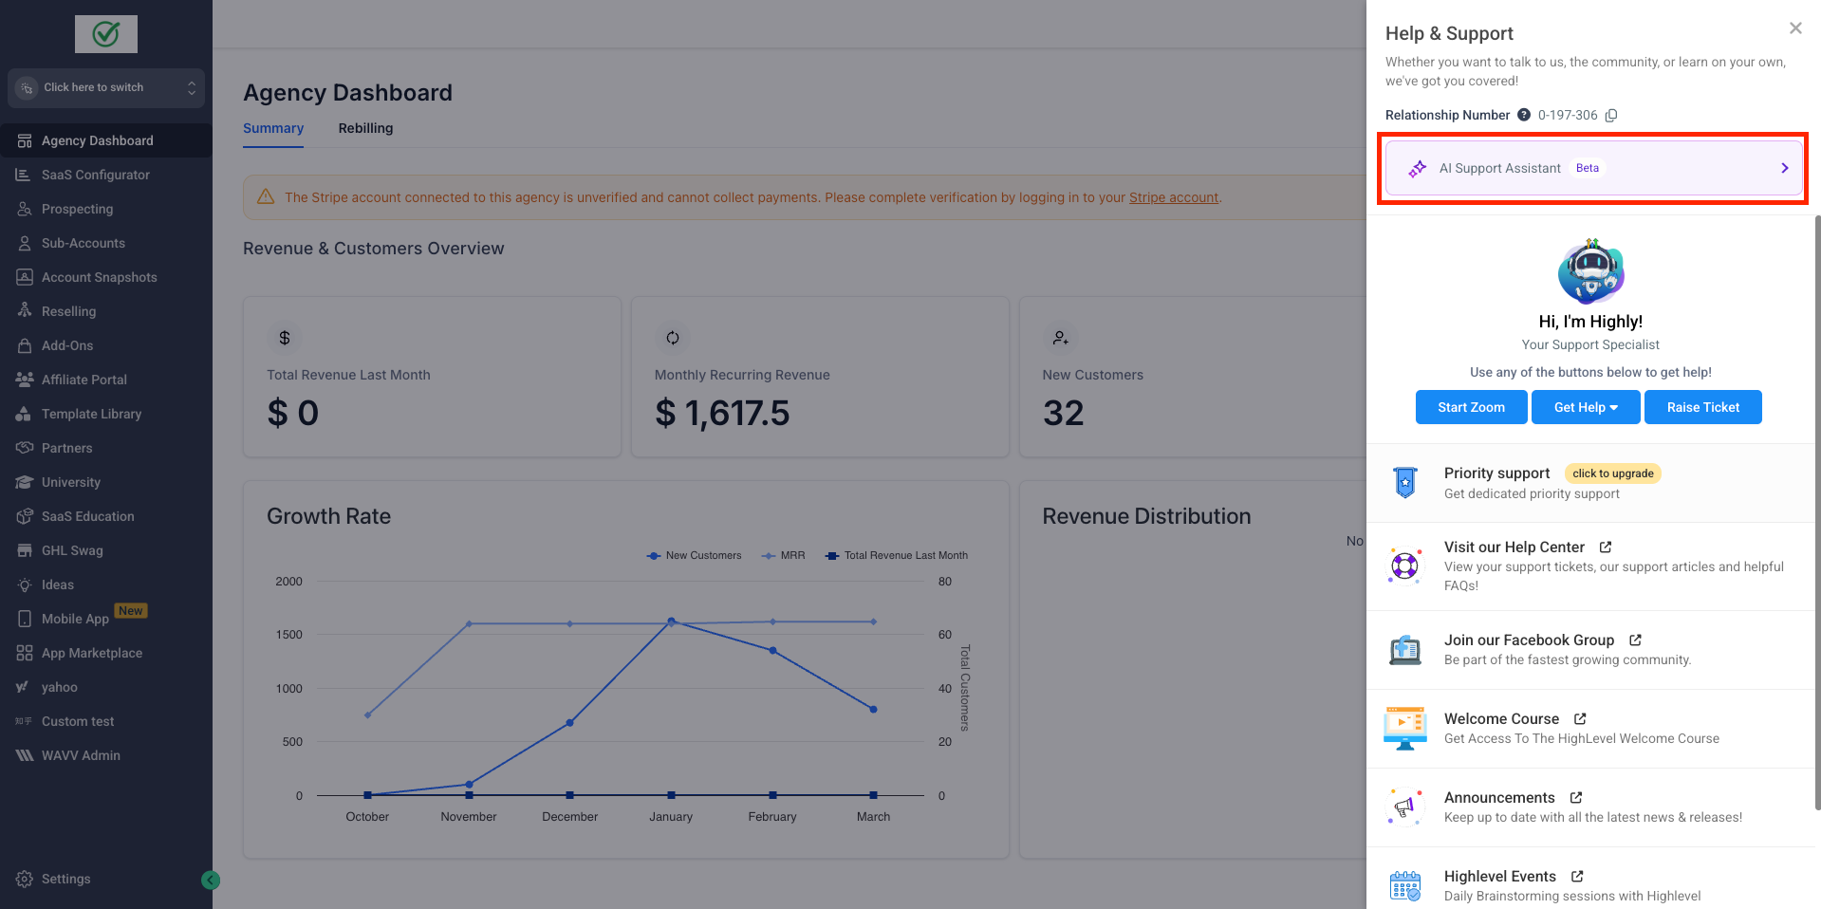Expand AI Support Assistant chevron

coord(1784,168)
